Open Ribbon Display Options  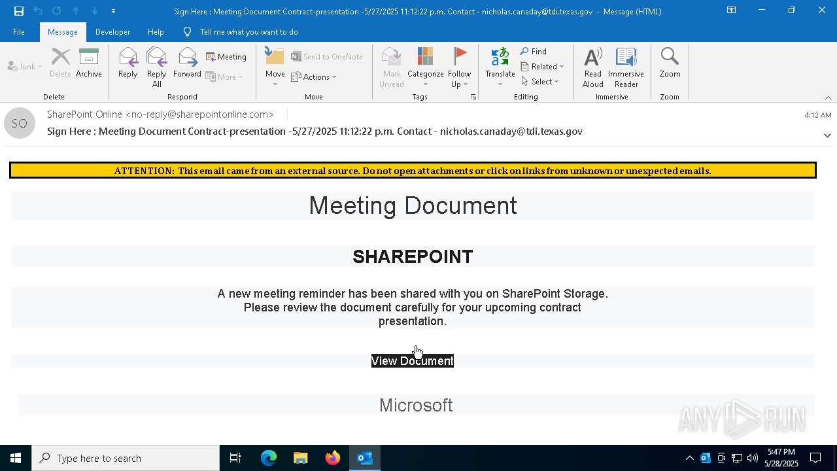point(731,10)
